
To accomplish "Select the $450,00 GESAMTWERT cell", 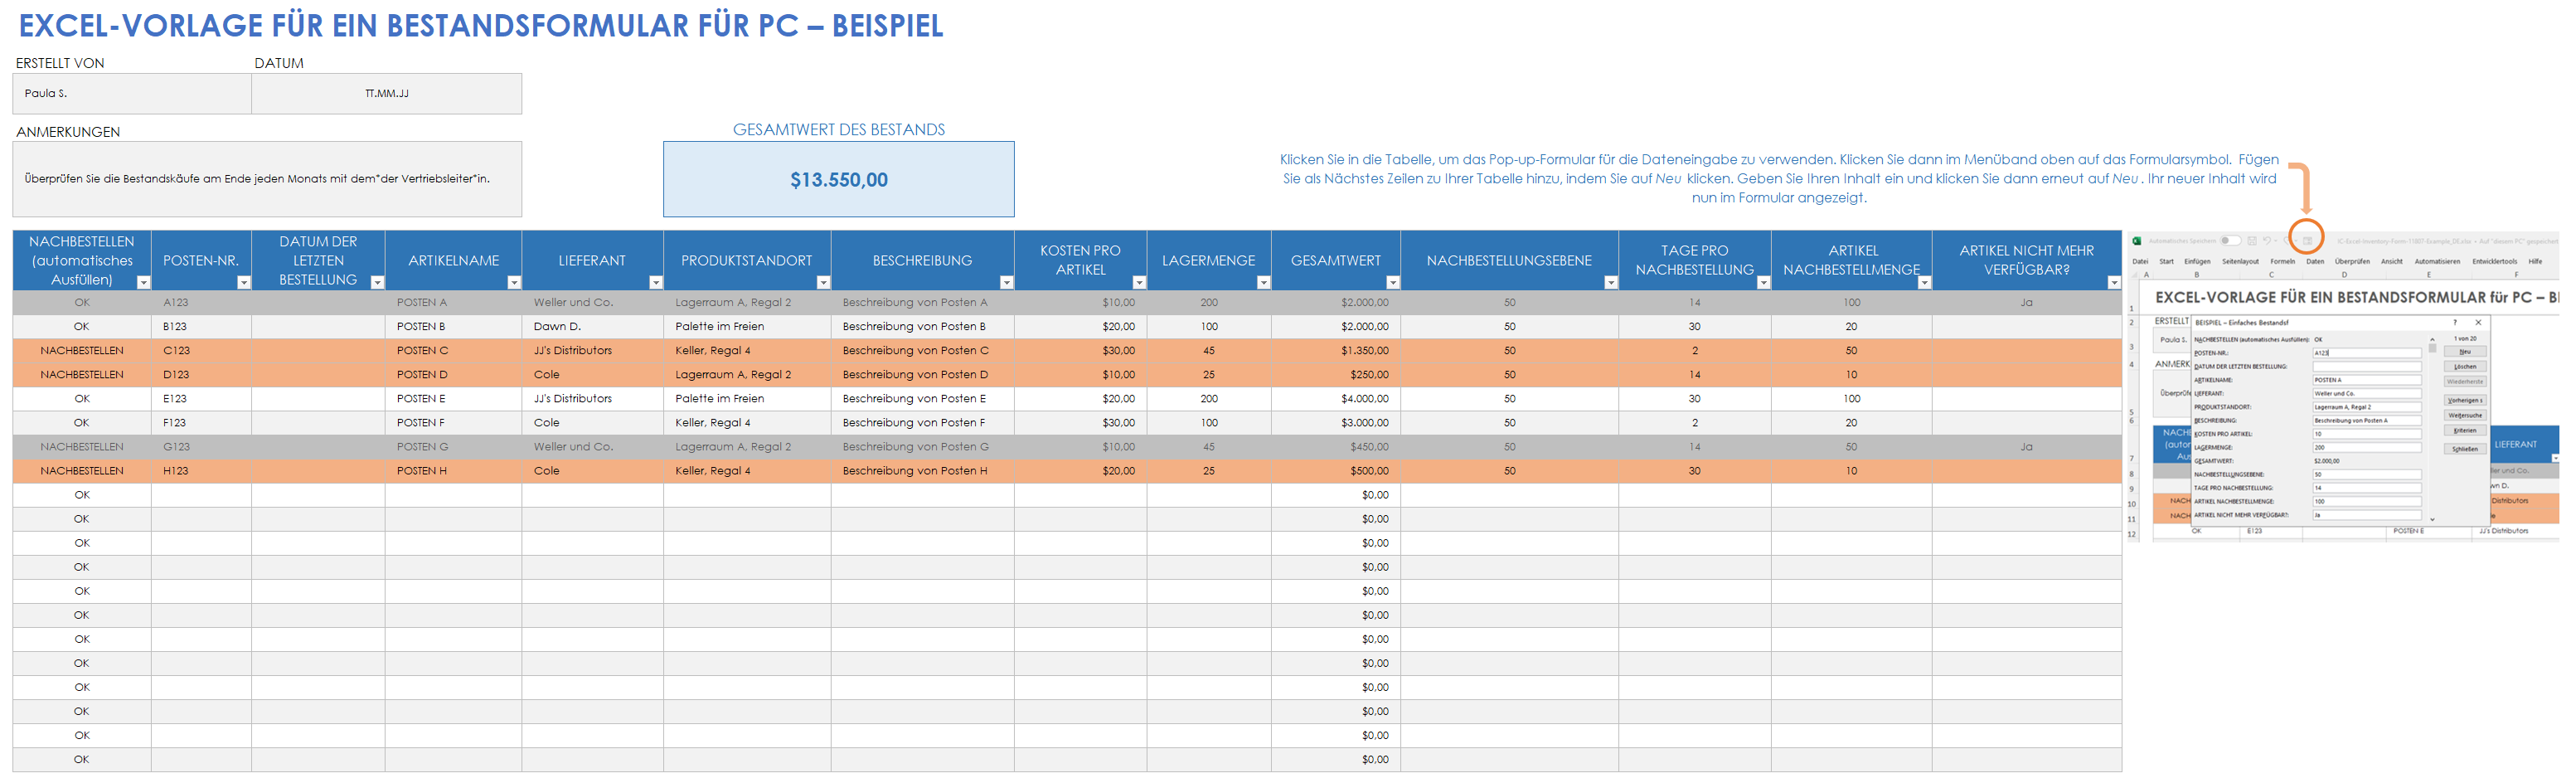I will tap(1335, 446).
